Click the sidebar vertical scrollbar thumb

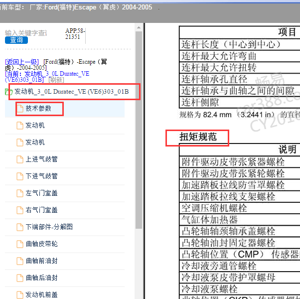[139, 130]
